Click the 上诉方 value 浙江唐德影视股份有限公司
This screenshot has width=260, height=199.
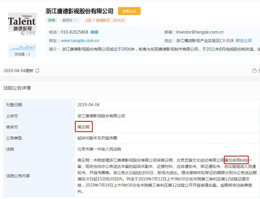pyautogui.click(x=101, y=116)
